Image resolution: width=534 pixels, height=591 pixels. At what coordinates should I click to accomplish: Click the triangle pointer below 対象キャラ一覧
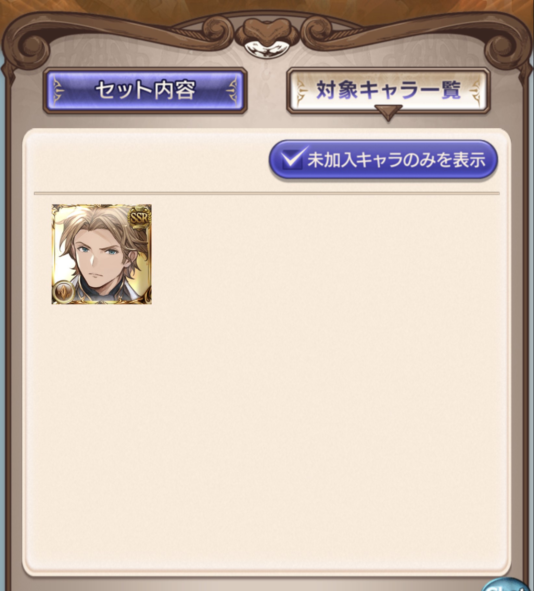pyautogui.click(x=388, y=112)
